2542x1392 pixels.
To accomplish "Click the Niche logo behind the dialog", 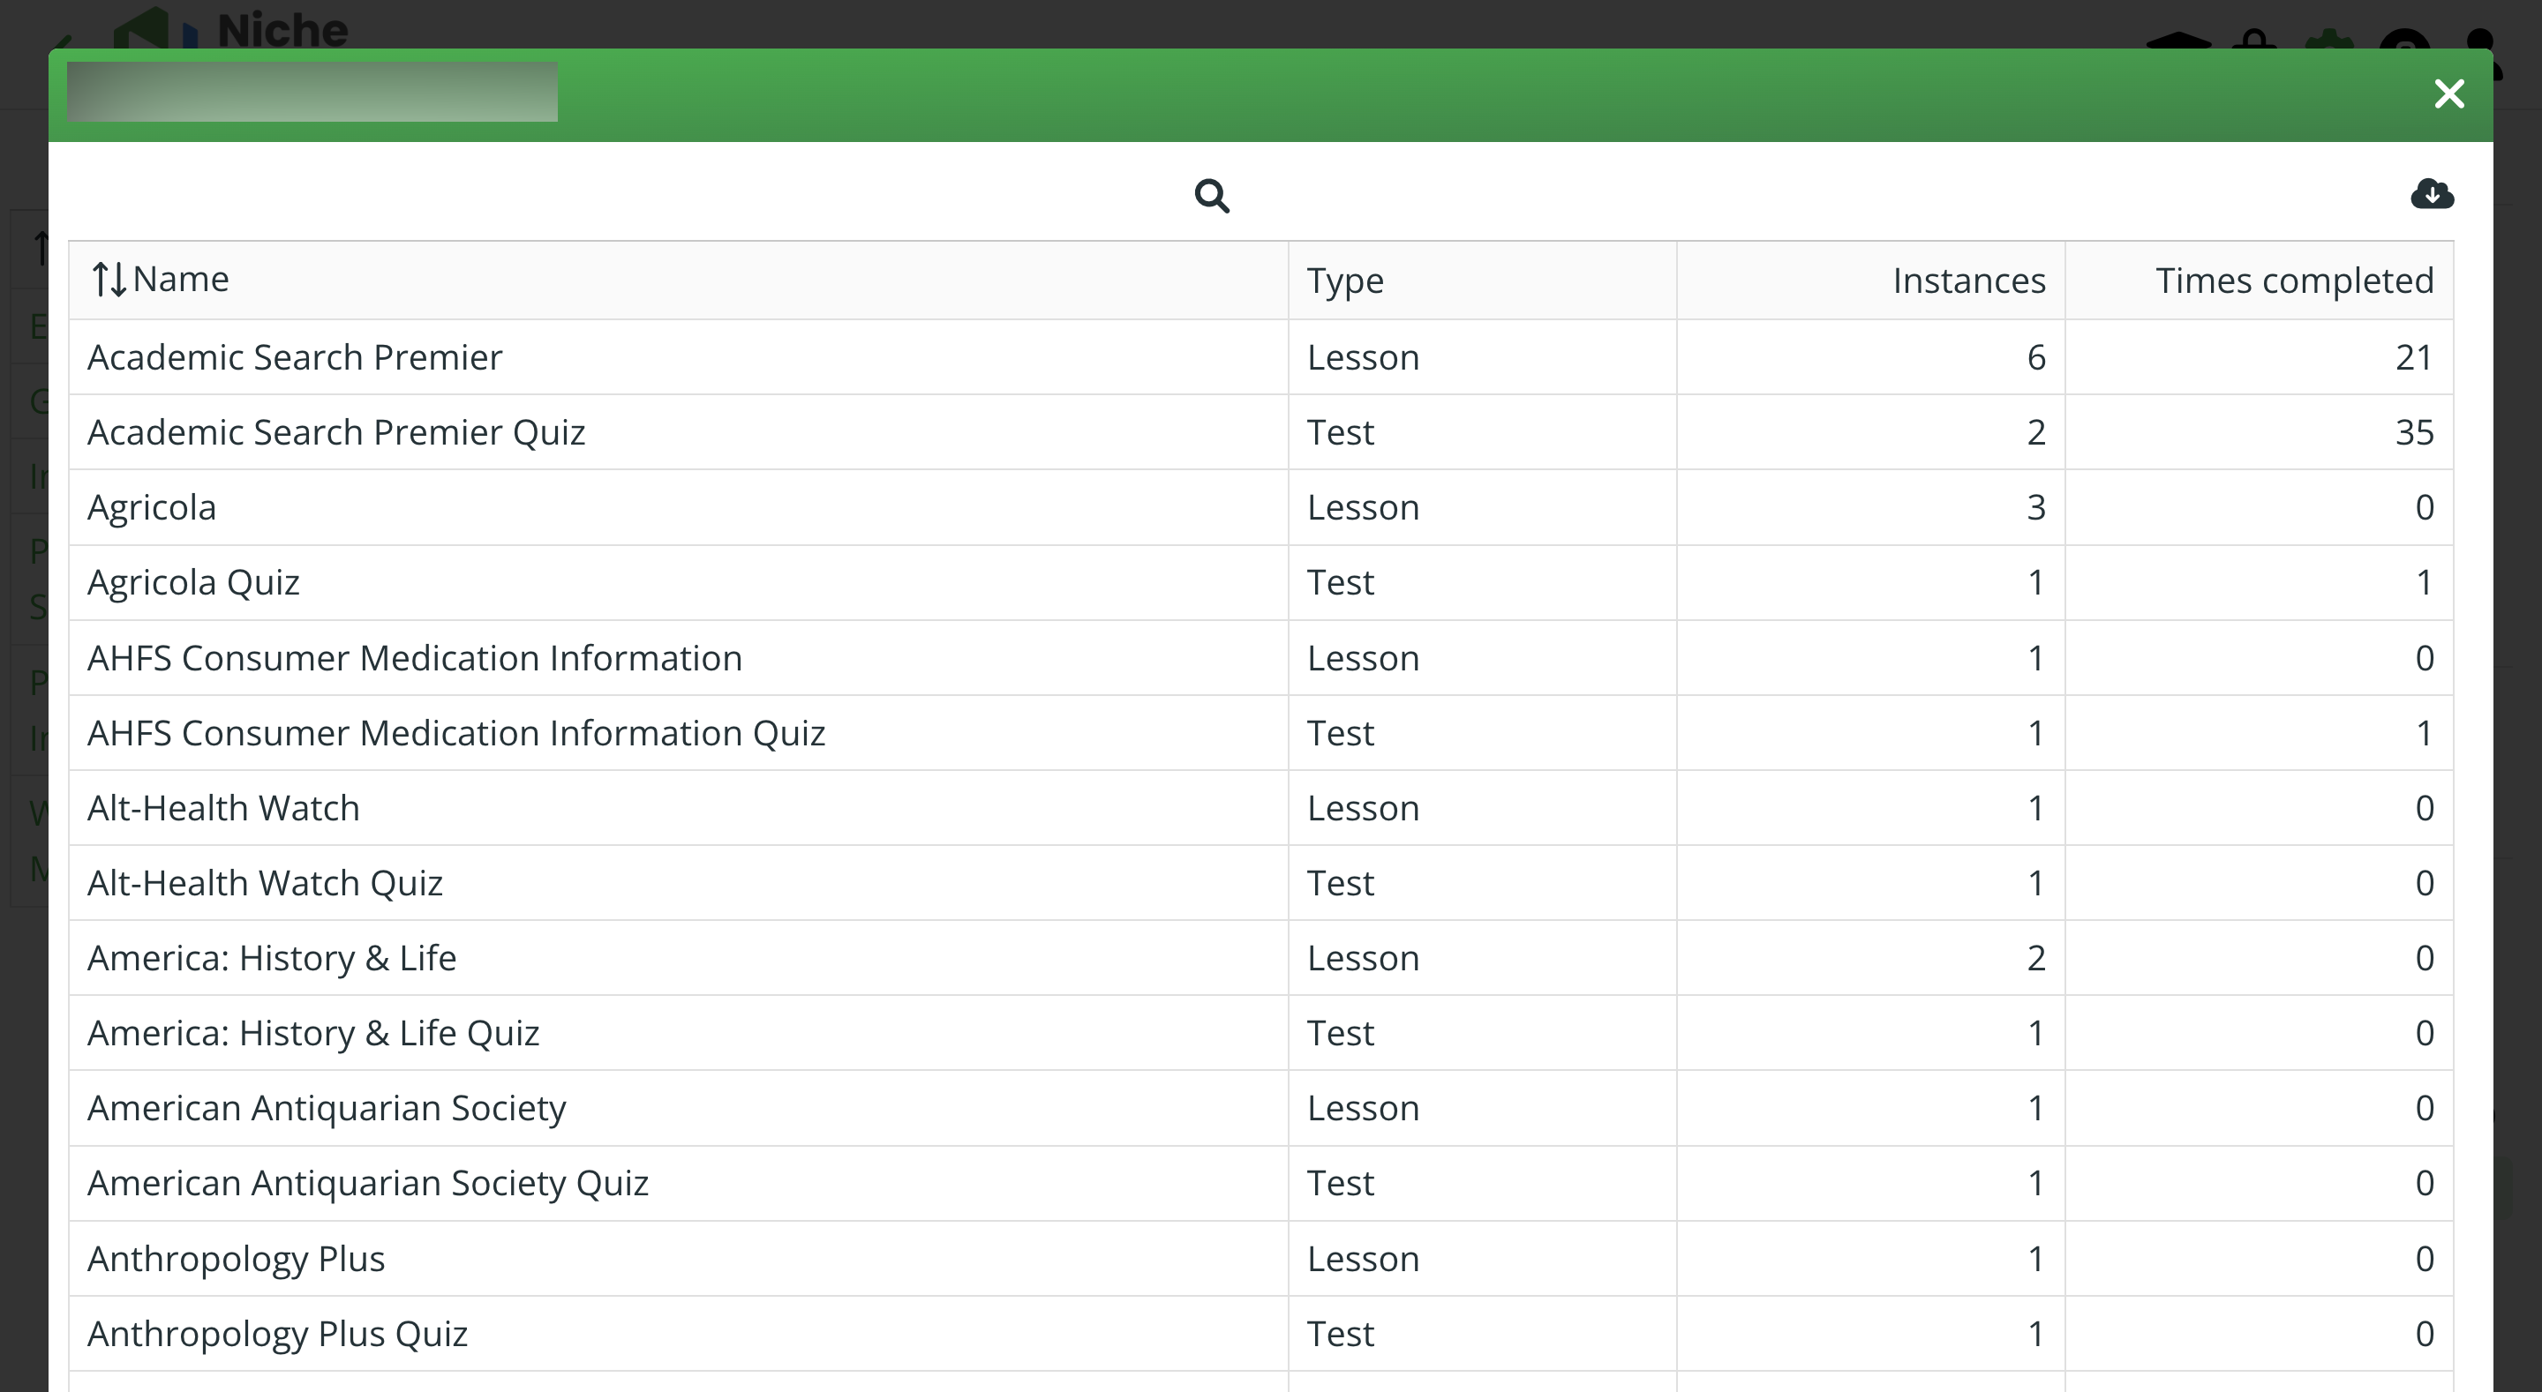I will click(232, 27).
